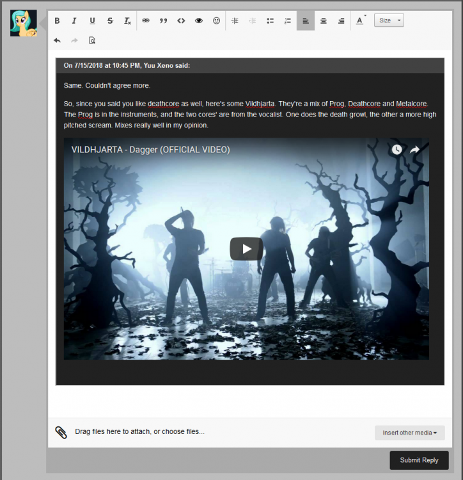Insert a quote block
The height and width of the screenshot is (480, 463).
point(163,20)
